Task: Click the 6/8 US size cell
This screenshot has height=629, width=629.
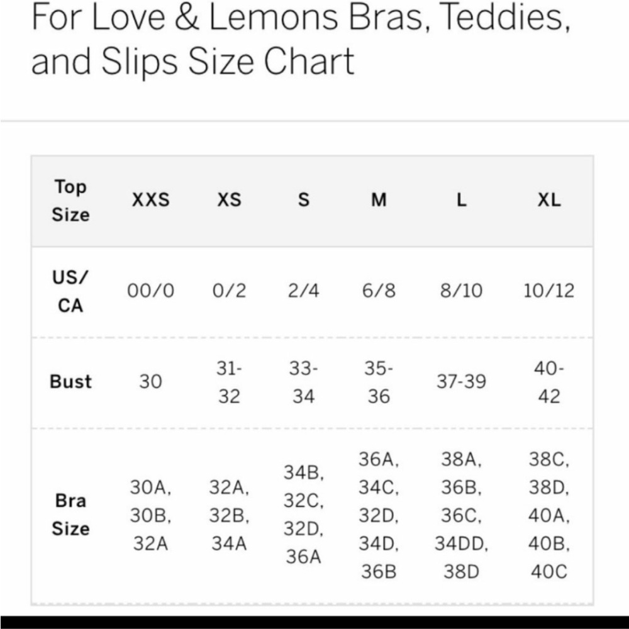Action: click(379, 291)
